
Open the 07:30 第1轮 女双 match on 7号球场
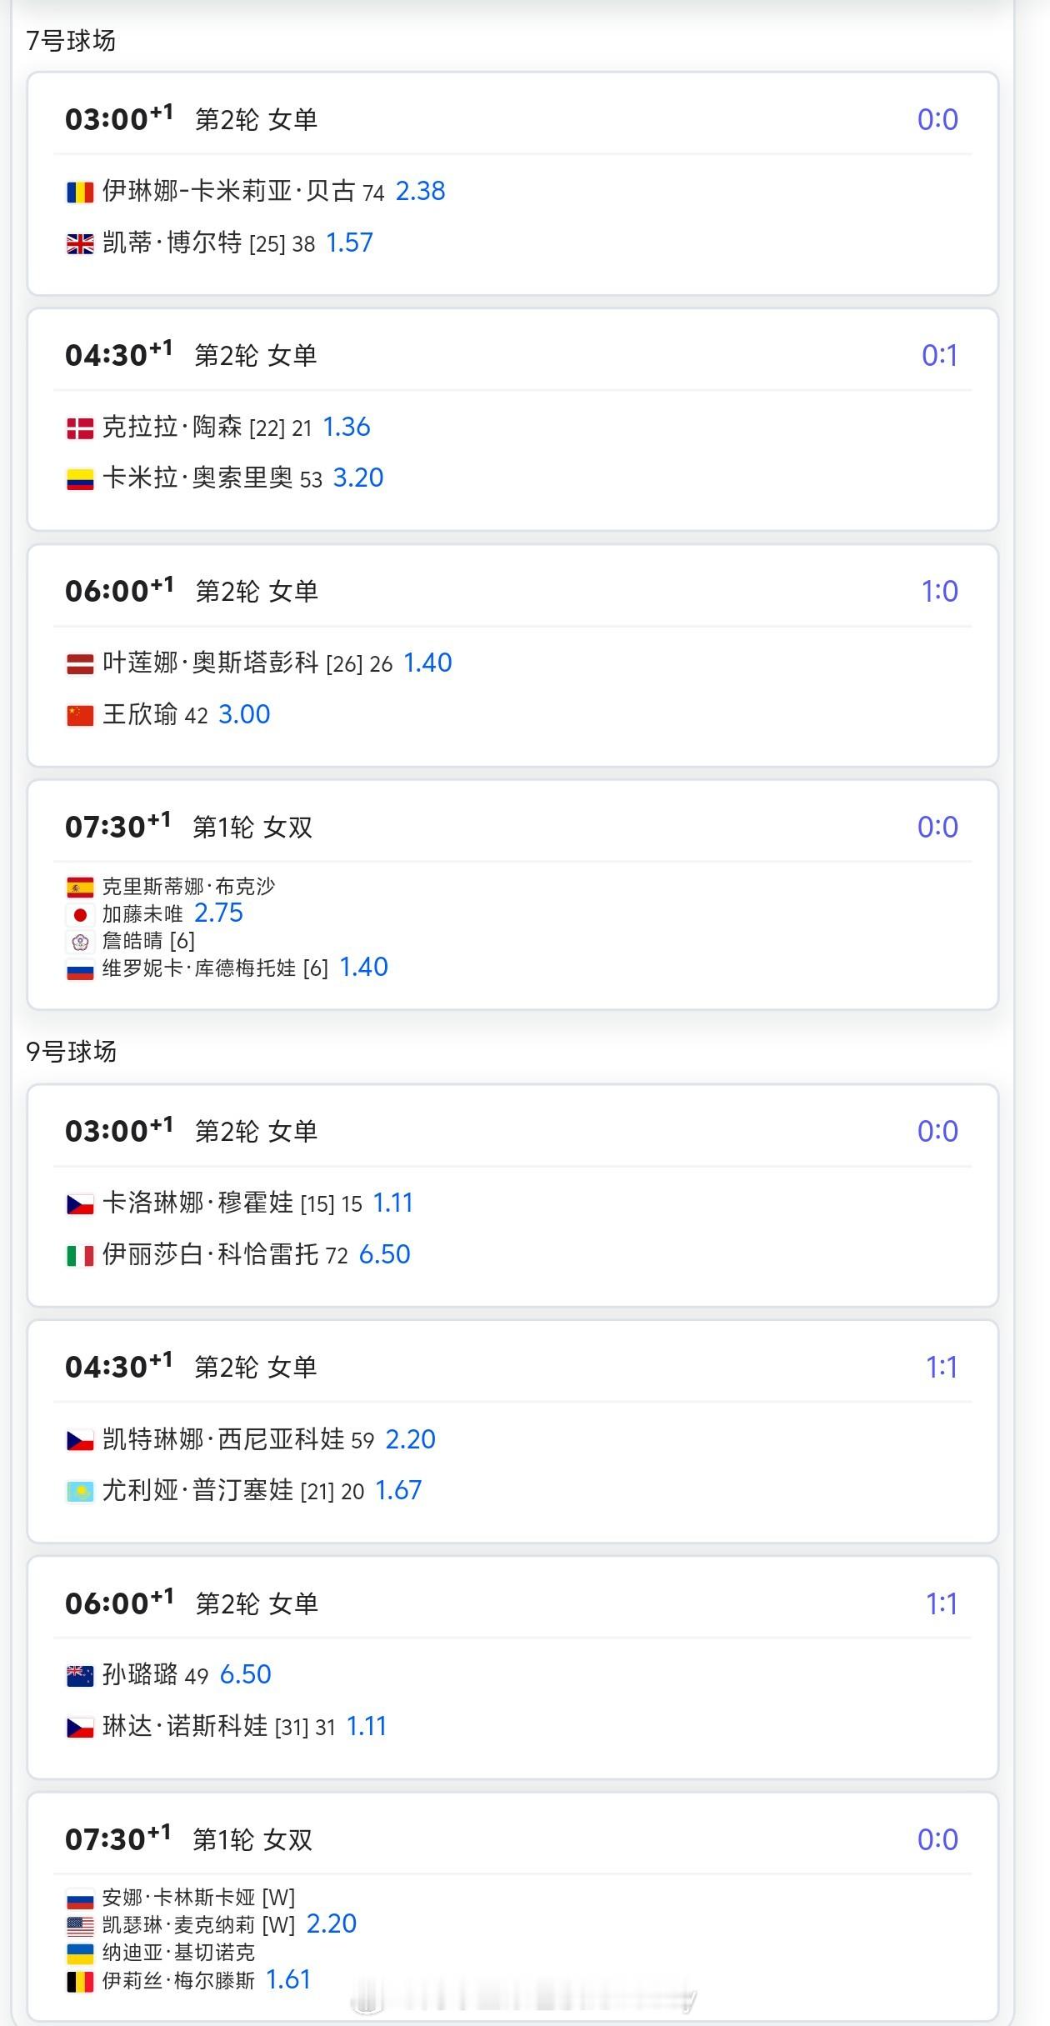pyautogui.click(x=512, y=895)
